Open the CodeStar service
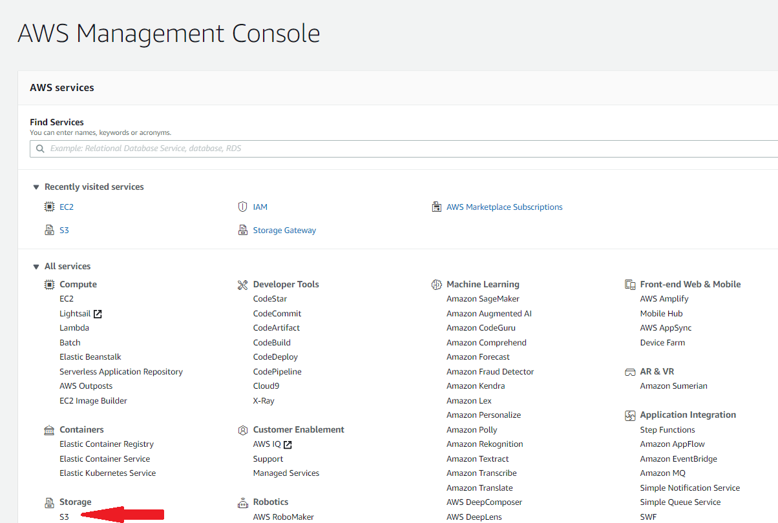The width and height of the screenshot is (778, 523). 270,299
